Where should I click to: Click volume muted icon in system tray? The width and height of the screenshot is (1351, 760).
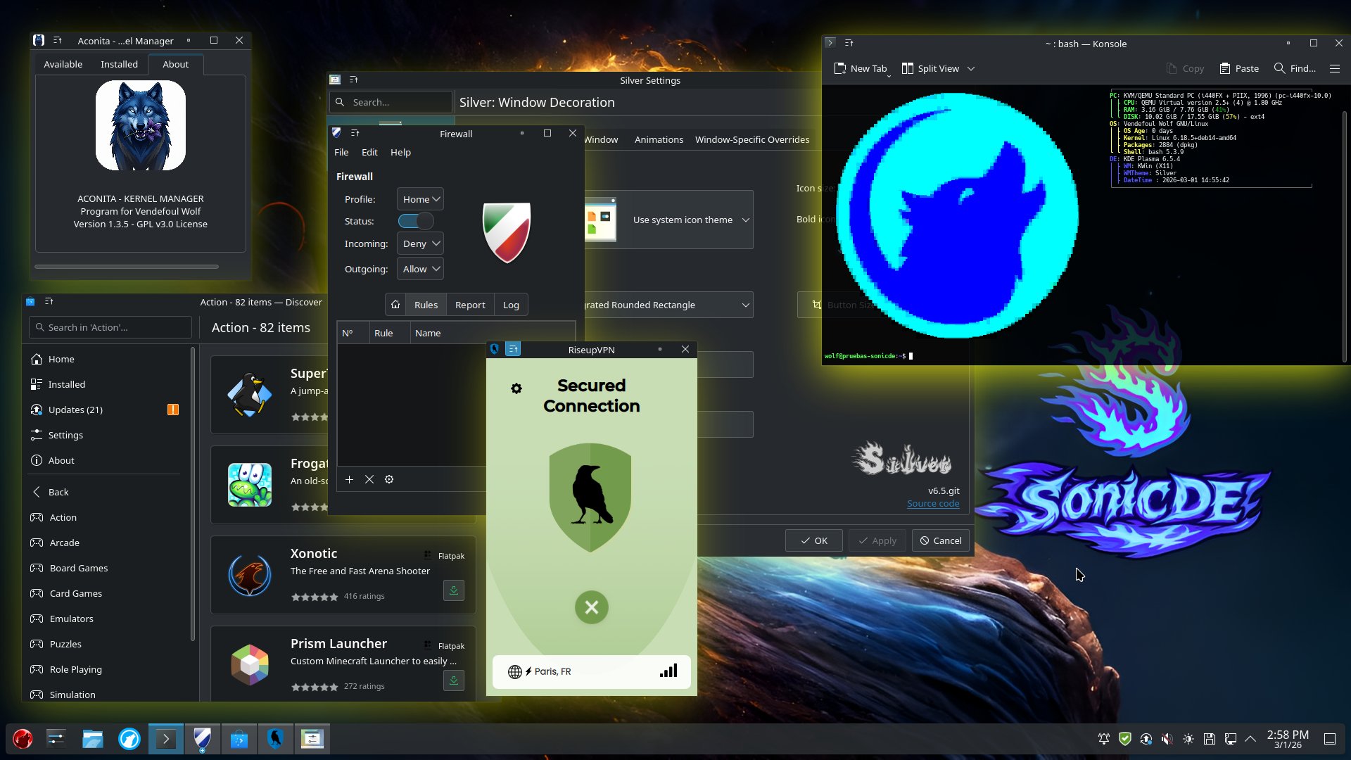pyautogui.click(x=1167, y=739)
